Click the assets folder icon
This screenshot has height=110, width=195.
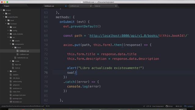point(13,41)
